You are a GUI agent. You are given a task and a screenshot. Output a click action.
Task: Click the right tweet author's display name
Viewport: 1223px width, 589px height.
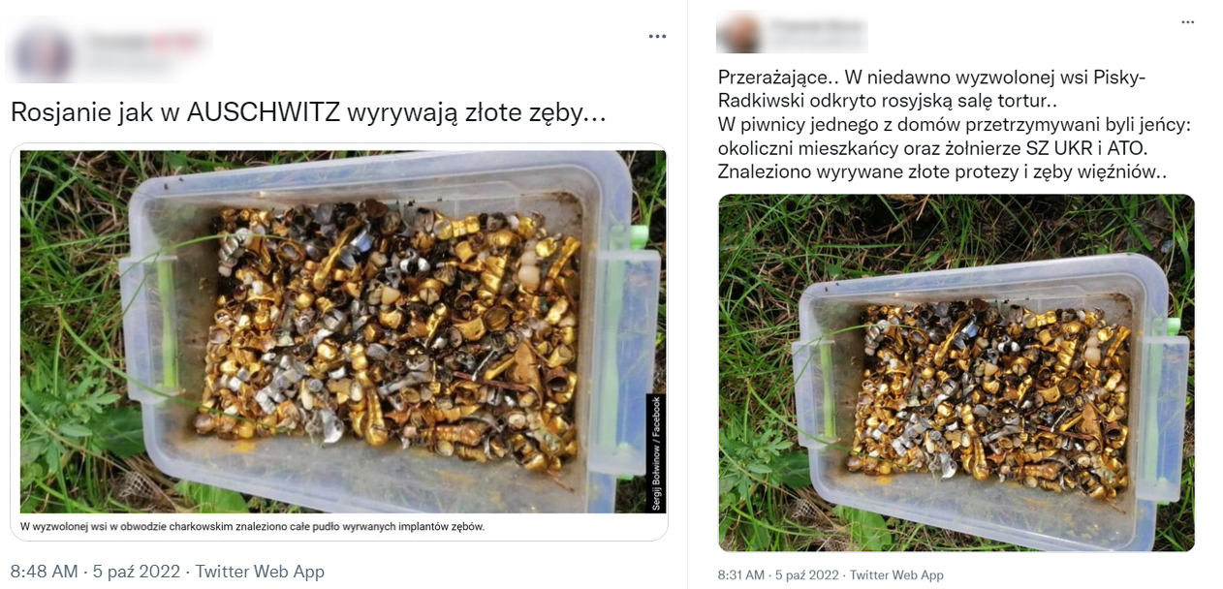click(x=814, y=23)
